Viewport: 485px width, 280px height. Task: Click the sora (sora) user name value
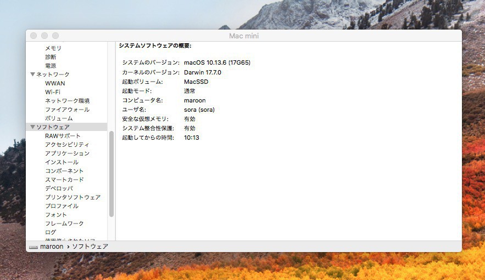(x=199, y=110)
